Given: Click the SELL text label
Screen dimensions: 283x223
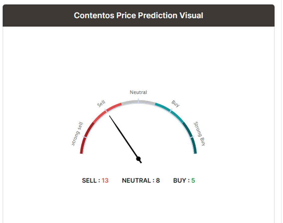Looking at the screenshot, I should tap(89, 181).
